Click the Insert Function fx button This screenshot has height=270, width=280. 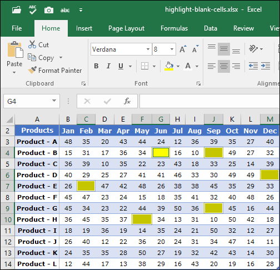127,101
